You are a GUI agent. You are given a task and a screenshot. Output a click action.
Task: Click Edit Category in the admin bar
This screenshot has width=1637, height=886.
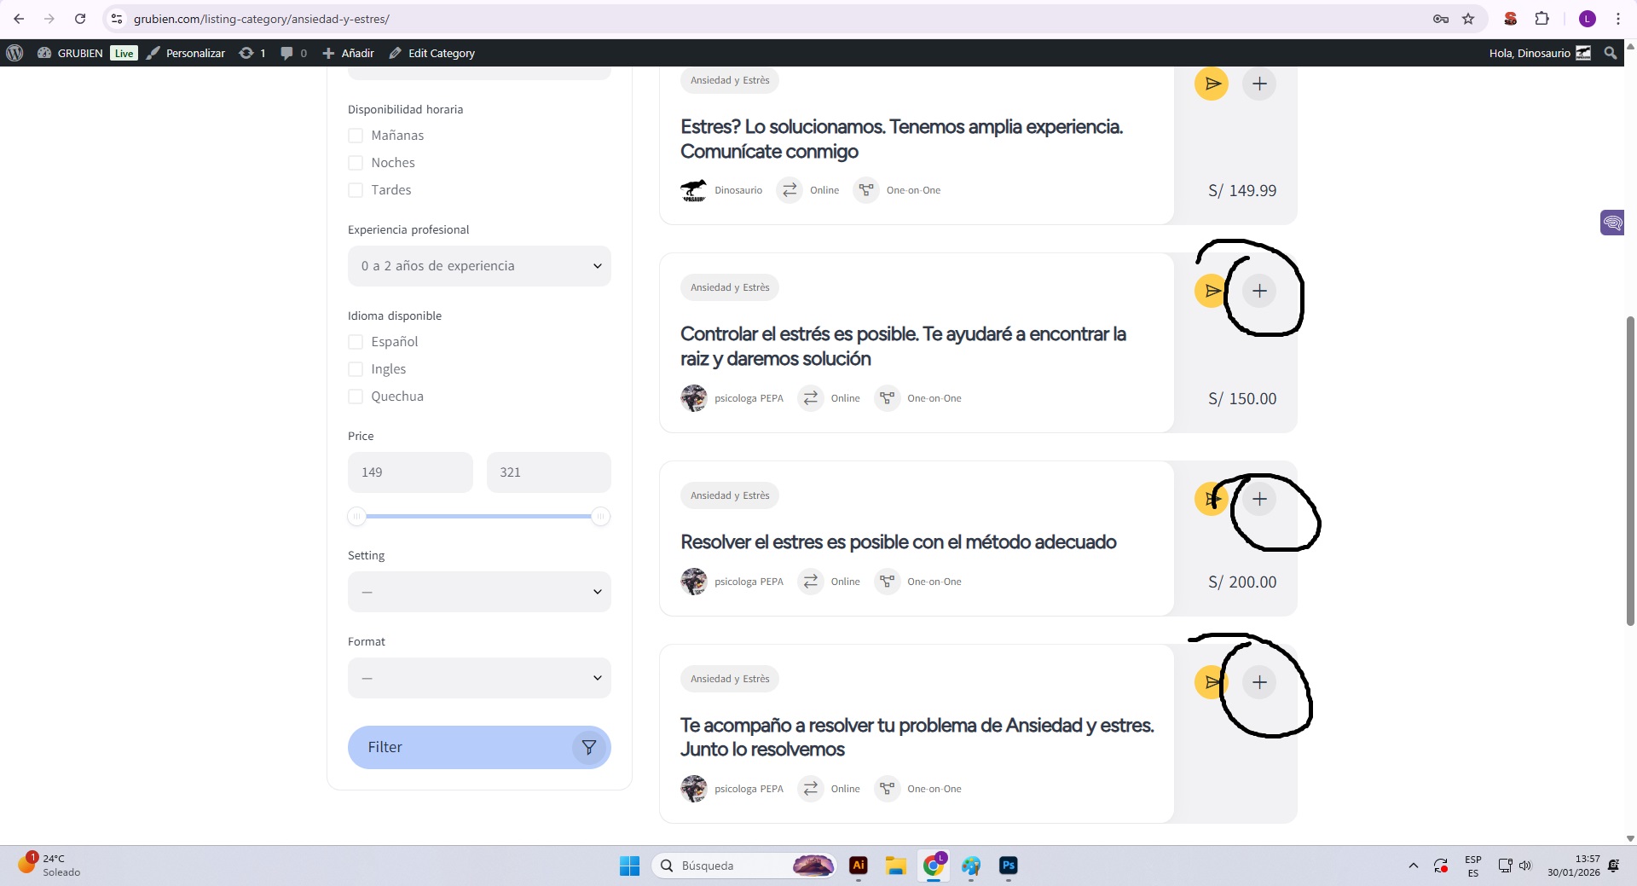point(432,53)
